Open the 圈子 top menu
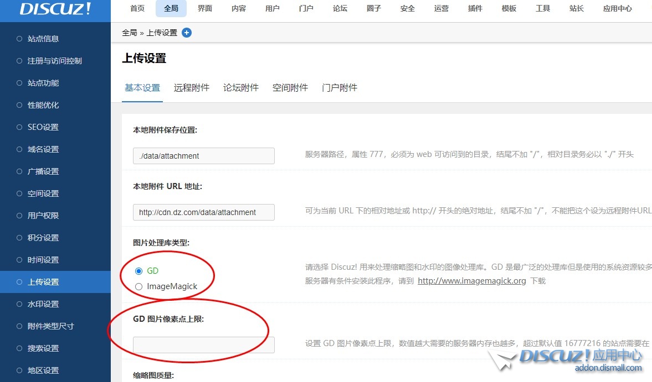This screenshot has width=652, height=382. (374, 9)
